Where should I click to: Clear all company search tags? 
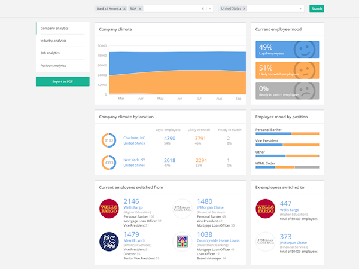coord(203,9)
